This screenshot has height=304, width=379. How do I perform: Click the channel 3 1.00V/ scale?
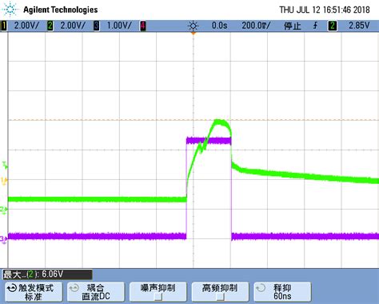119,26
